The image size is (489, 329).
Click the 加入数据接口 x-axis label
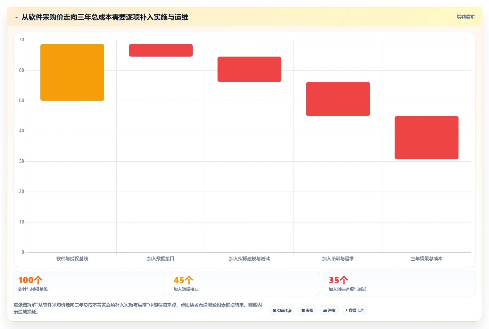tap(161, 259)
